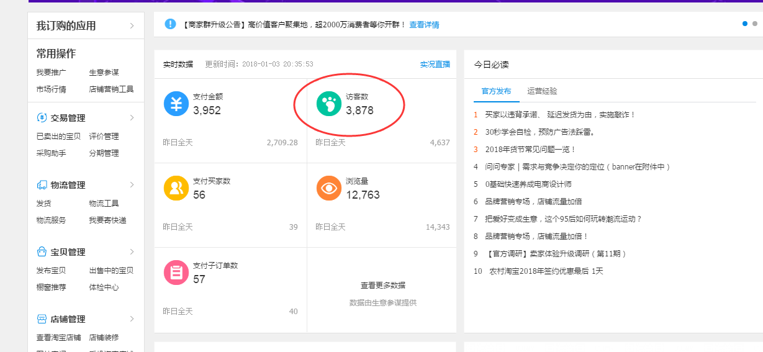763x352 pixels.
Task: Expand the 交易管理 section chevron
Action: click(132, 118)
